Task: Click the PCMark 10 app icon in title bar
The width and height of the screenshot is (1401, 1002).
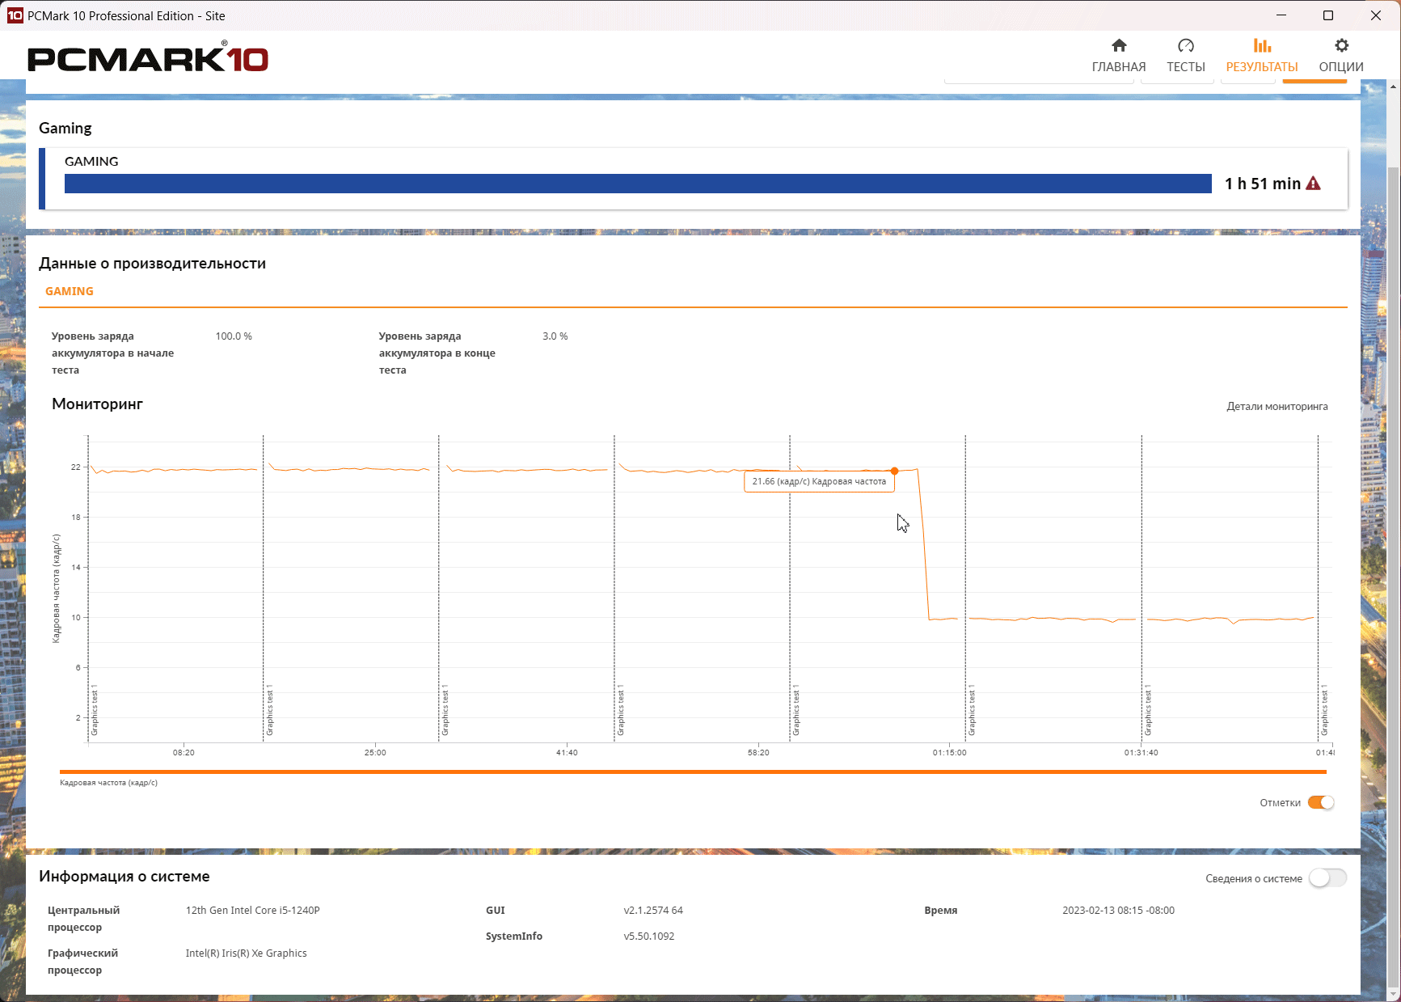Action: pyautogui.click(x=15, y=15)
